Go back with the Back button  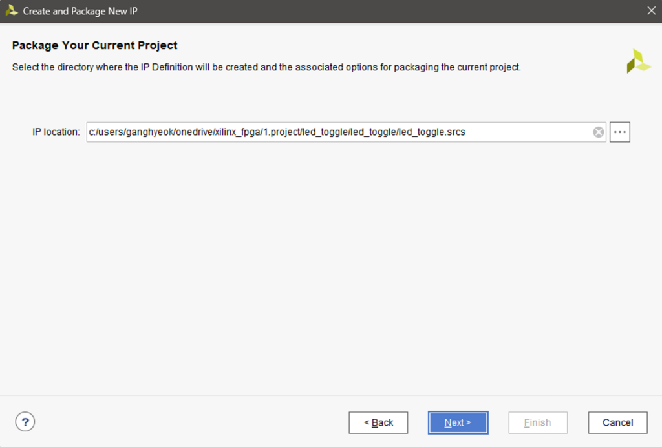(x=378, y=422)
